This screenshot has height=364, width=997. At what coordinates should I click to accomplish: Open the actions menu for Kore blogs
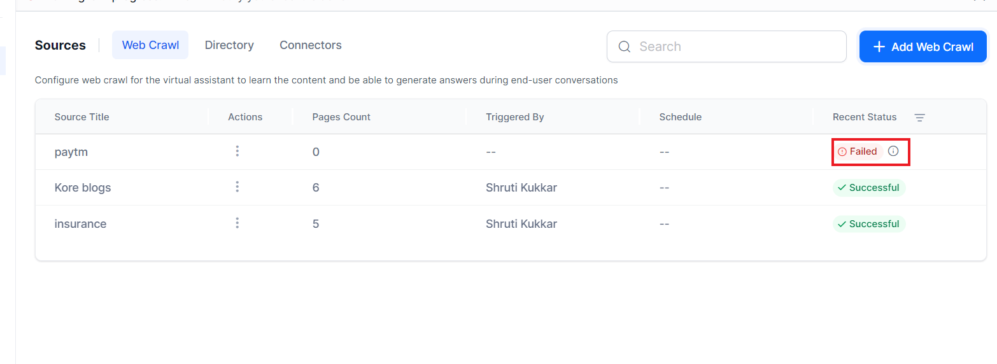pyautogui.click(x=237, y=187)
